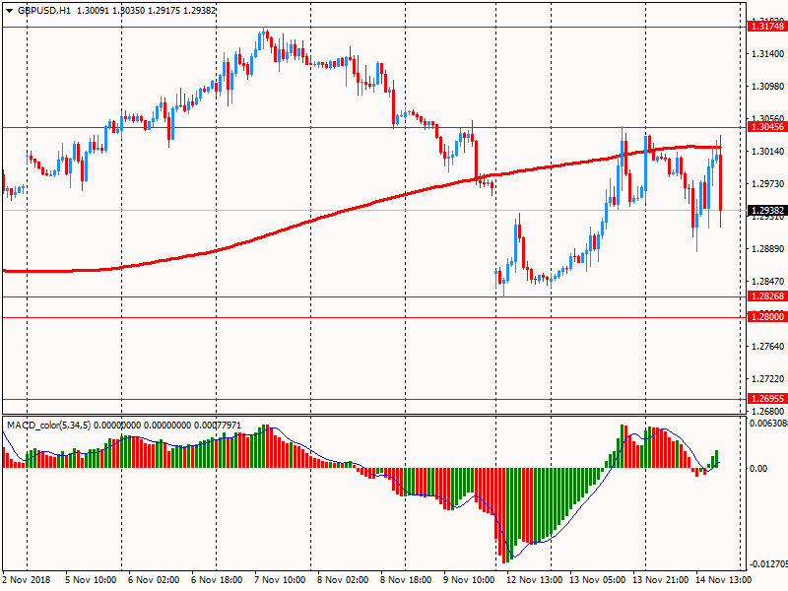Click the last red candle on the right

[x=721, y=182]
